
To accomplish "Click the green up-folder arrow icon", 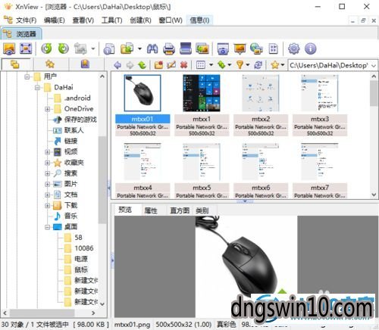I will pos(143,65).
